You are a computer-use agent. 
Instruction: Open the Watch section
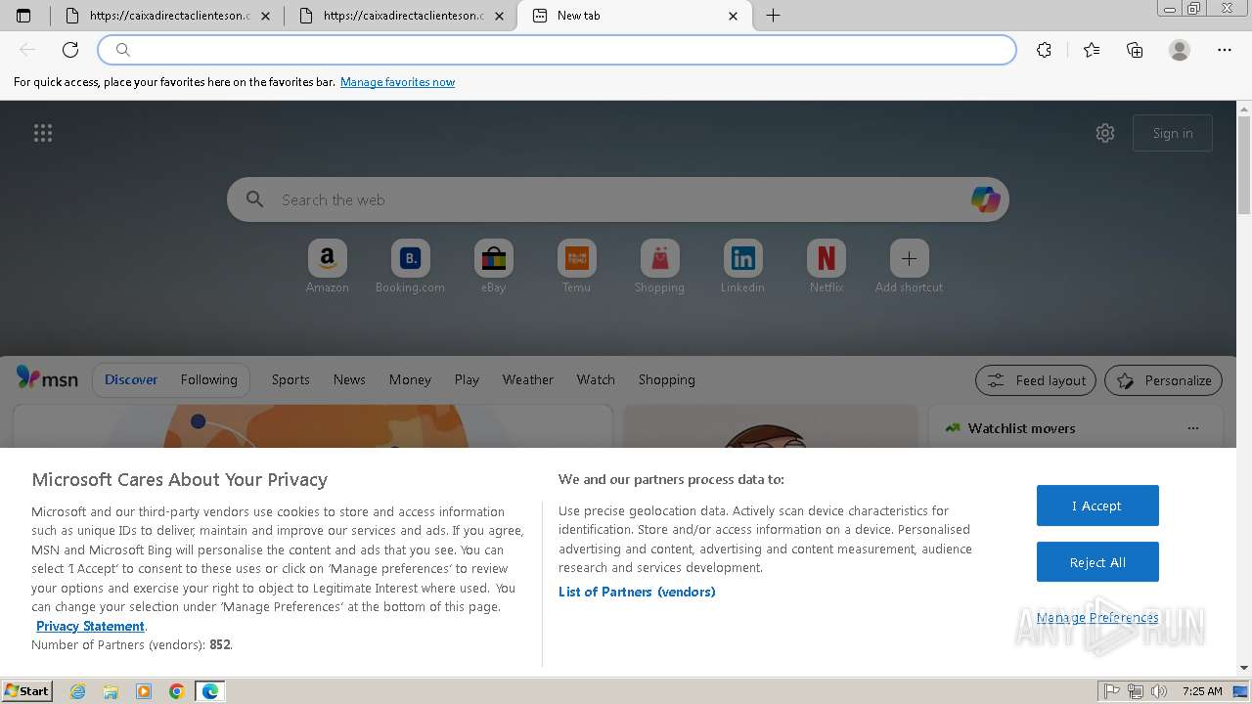tap(596, 379)
